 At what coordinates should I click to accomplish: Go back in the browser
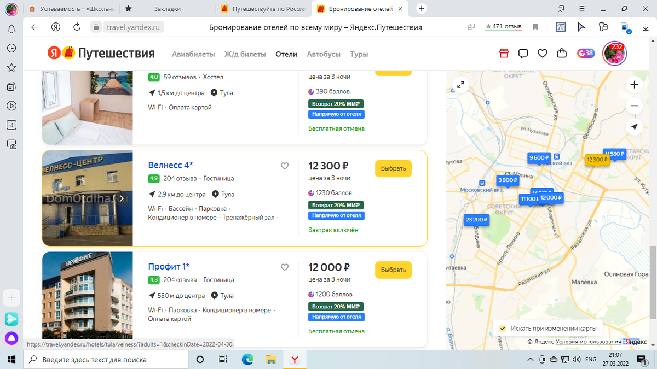(x=34, y=27)
